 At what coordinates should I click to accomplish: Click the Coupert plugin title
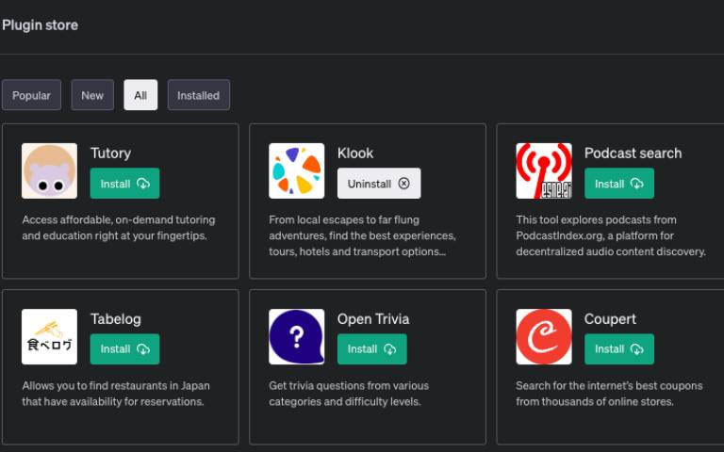coord(610,319)
